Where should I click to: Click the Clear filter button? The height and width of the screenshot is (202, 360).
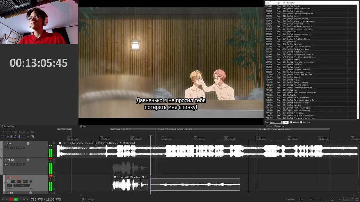click(285, 122)
